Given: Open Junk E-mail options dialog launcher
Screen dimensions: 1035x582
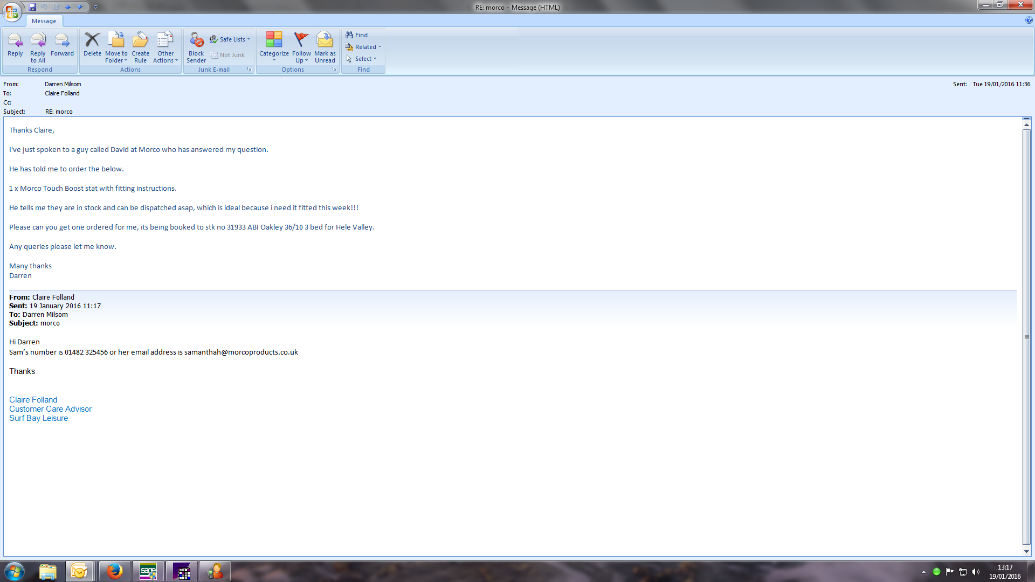Looking at the screenshot, I should pos(250,70).
